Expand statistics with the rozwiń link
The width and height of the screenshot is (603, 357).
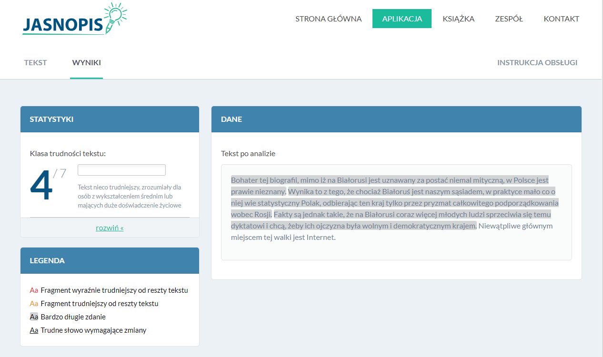pyautogui.click(x=110, y=228)
